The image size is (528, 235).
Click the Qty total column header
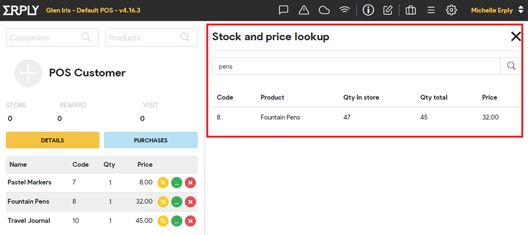[x=434, y=97]
